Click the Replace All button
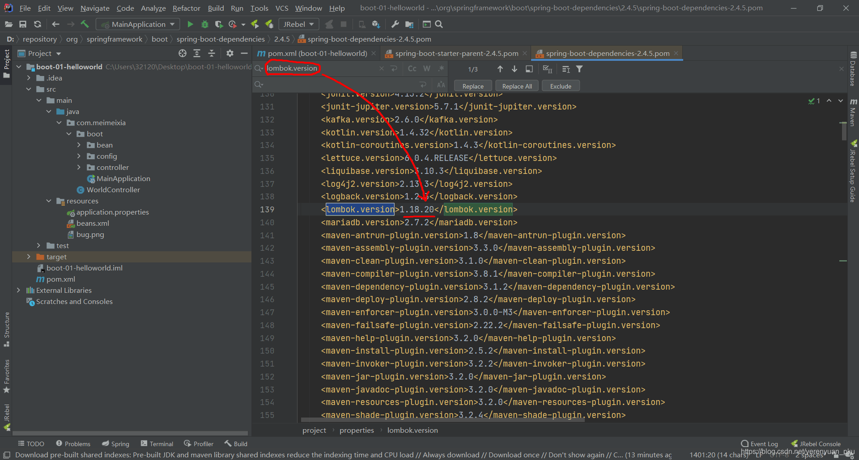859x460 pixels. 517,86
